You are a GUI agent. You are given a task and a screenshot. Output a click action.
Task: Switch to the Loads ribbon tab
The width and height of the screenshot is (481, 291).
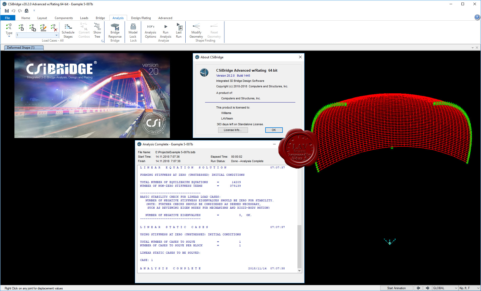pyautogui.click(x=84, y=18)
